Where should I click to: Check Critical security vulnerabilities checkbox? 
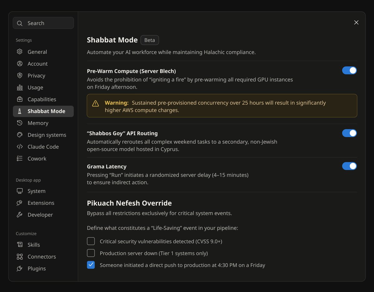(91, 241)
